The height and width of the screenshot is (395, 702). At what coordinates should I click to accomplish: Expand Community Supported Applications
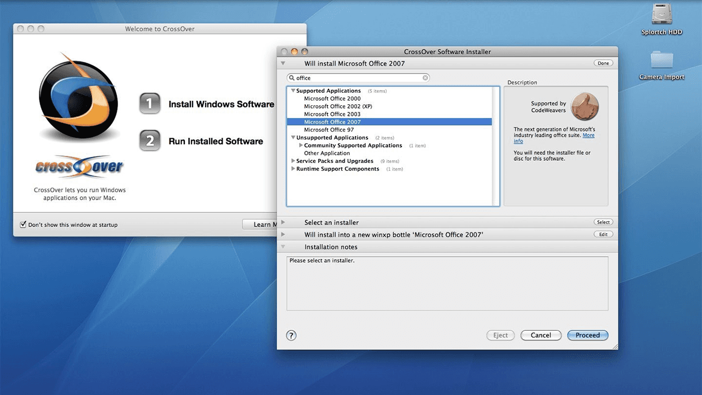coord(301,145)
